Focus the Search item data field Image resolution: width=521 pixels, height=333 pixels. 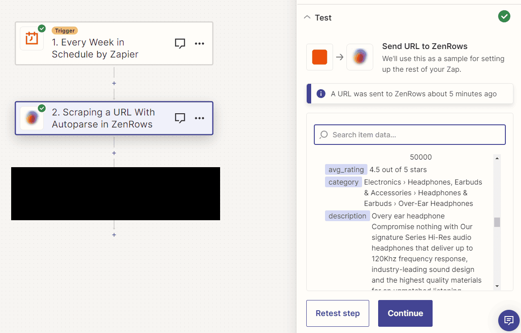410,135
